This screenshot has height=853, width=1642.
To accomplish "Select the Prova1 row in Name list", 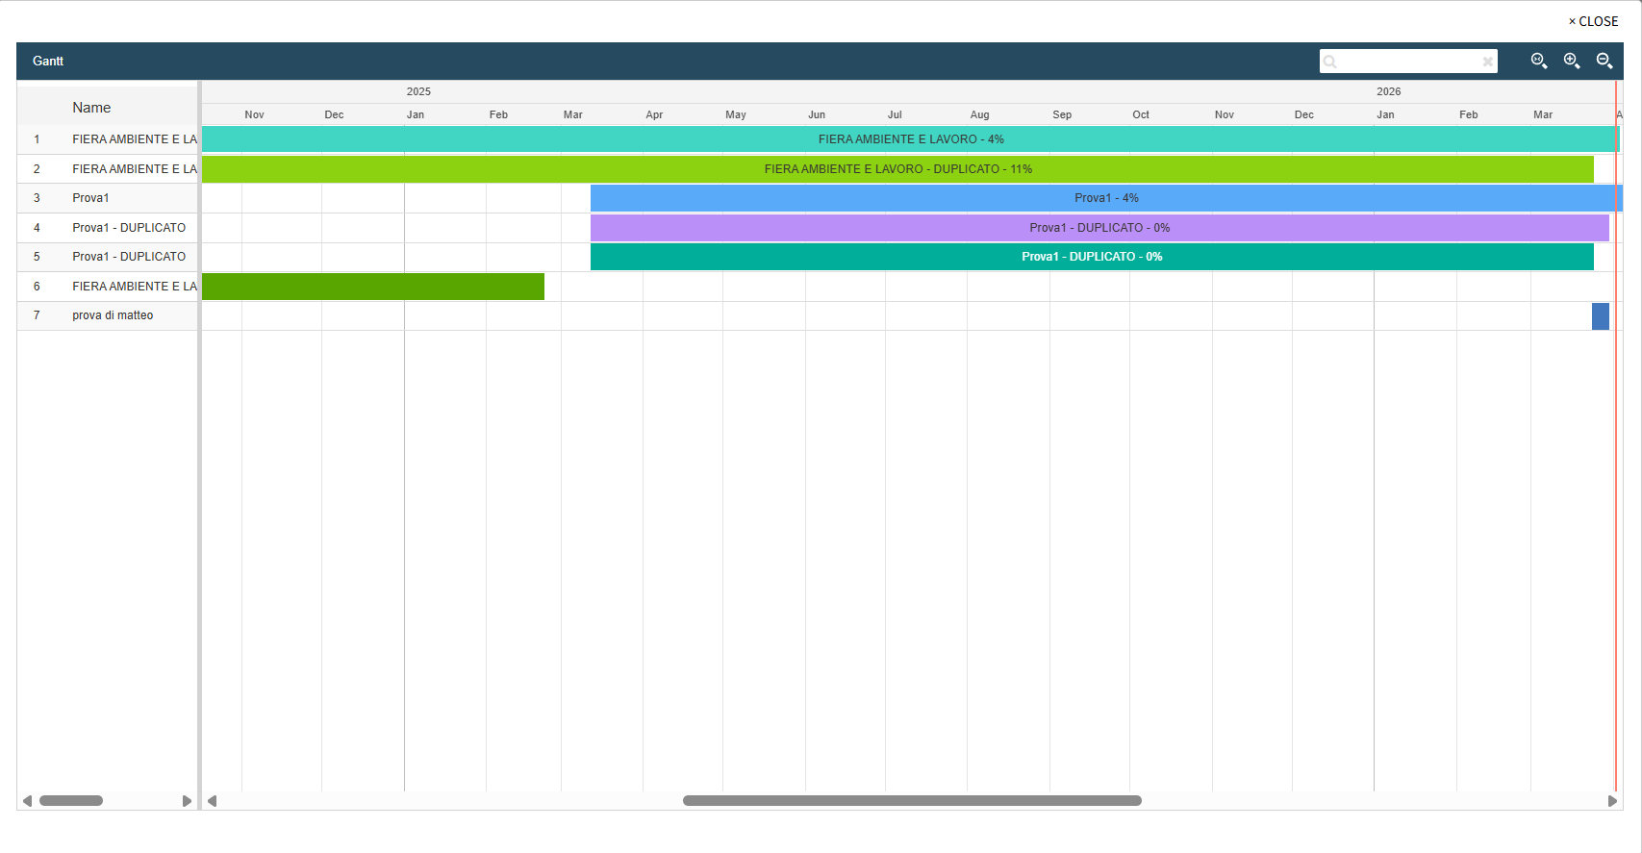I will click(x=90, y=198).
